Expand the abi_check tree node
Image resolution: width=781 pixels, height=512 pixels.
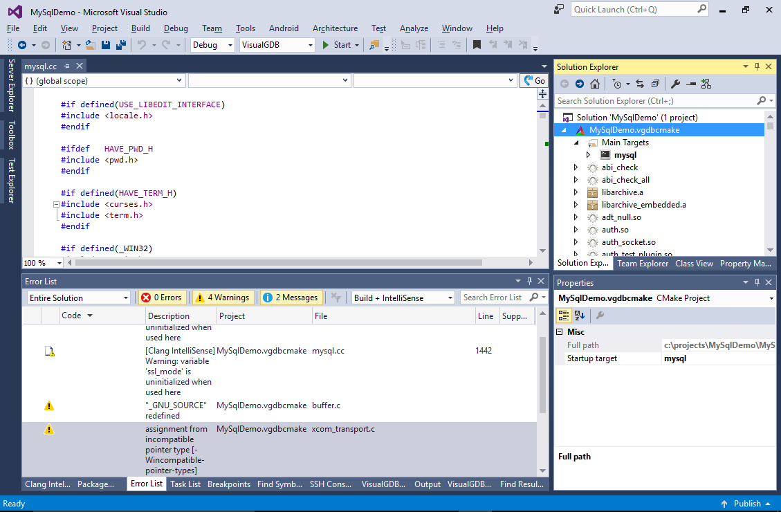(x=576, y=167)
